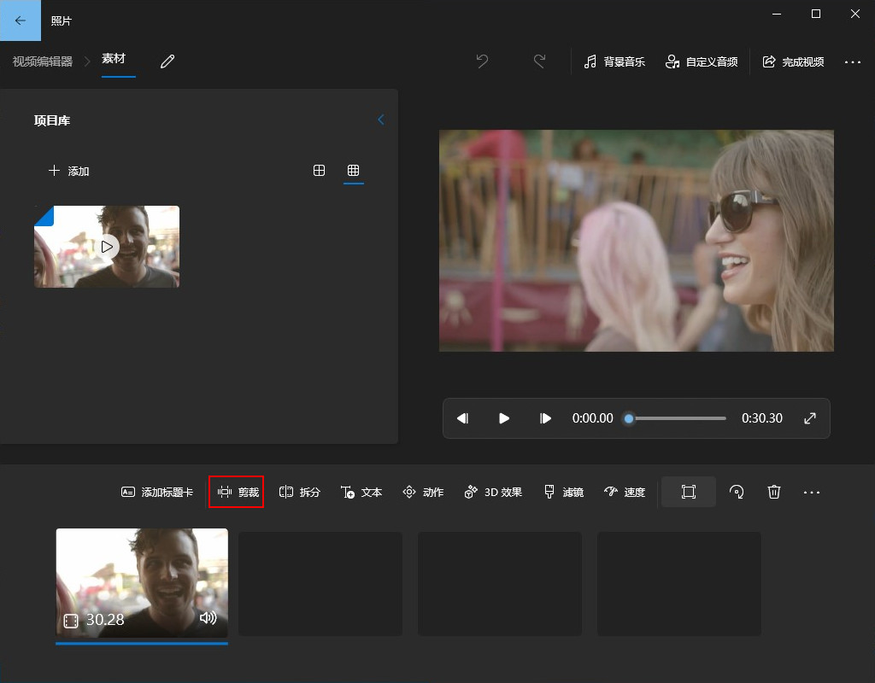The image size is (875, 683).
Task: Open 3D 效果 effects
Action: [493, 492]
